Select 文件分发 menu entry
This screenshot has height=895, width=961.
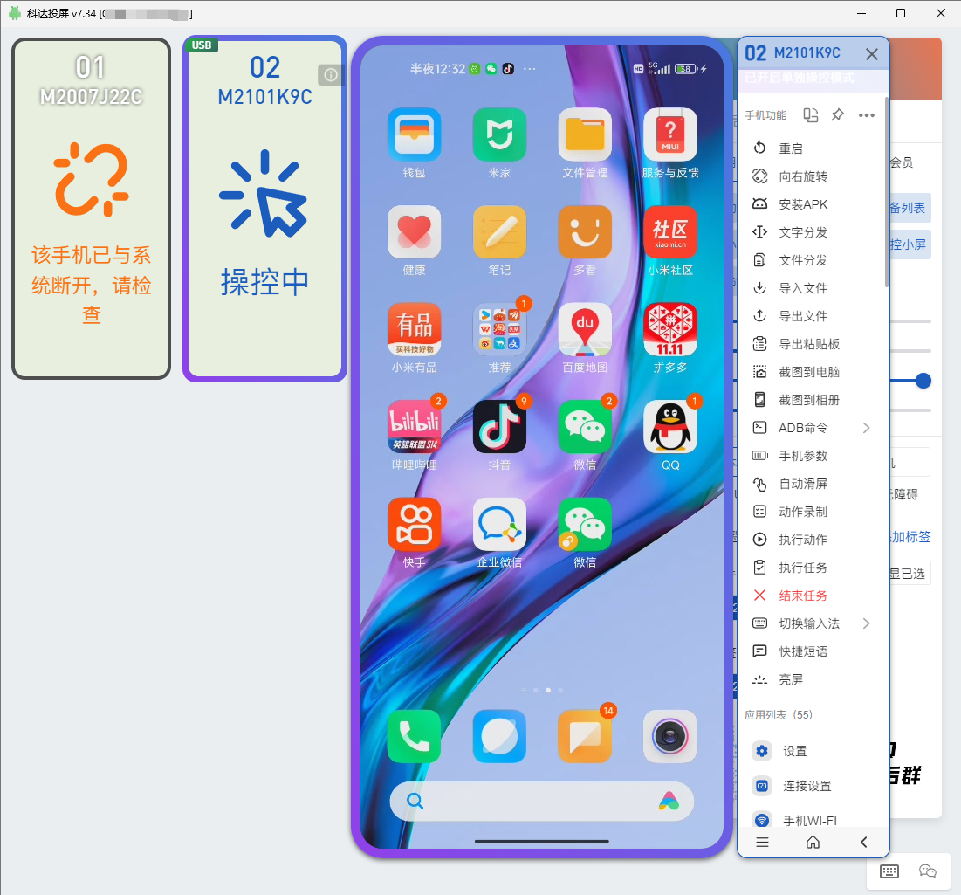812,260
